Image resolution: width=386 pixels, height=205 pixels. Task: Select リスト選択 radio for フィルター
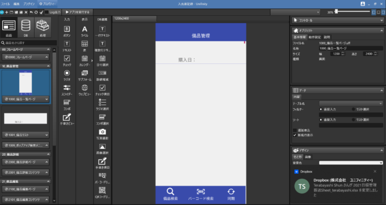[x=354, y=109]
